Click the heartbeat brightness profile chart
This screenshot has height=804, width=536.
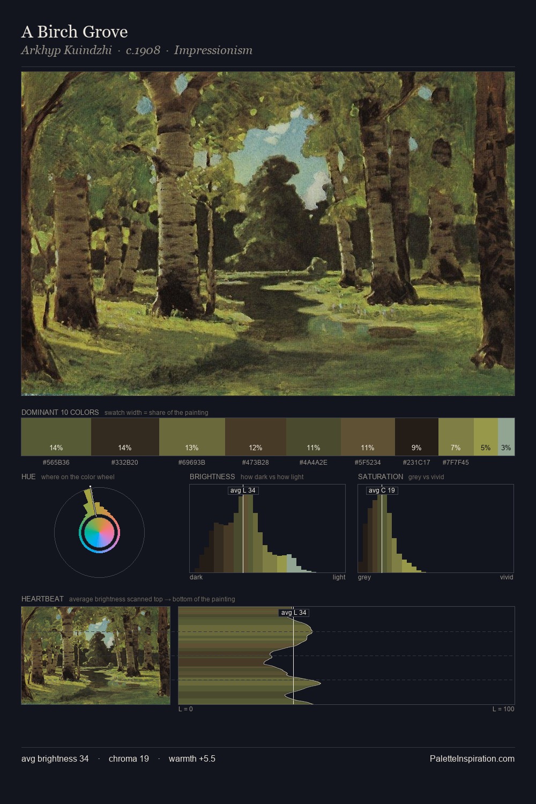[x=346, y=656]
